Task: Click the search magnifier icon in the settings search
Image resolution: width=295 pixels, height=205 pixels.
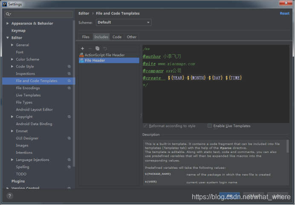Action: point(8,14)
